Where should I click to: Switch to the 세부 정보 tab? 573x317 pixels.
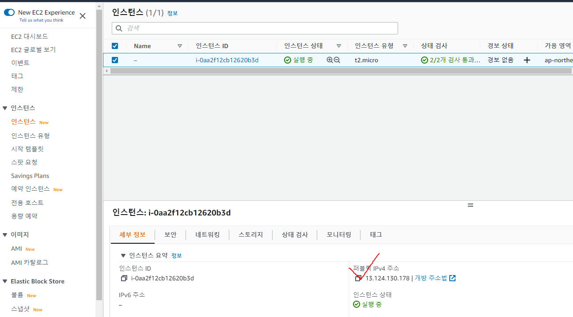133,234
